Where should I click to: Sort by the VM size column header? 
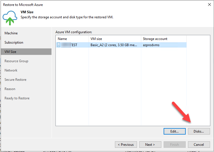[x=115, y=39]
